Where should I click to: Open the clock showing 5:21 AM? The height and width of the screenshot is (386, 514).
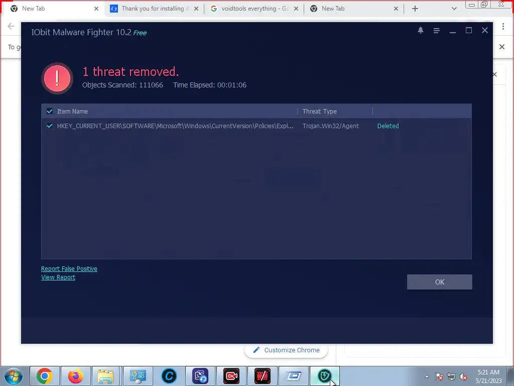[488, 376]
